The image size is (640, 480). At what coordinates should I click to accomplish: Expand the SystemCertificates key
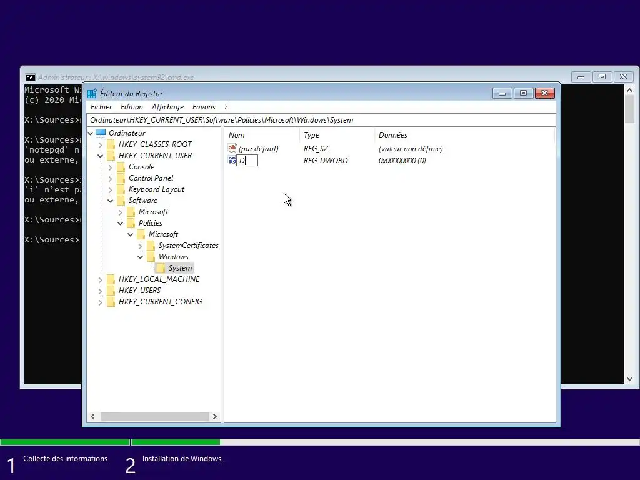point(141,246)
